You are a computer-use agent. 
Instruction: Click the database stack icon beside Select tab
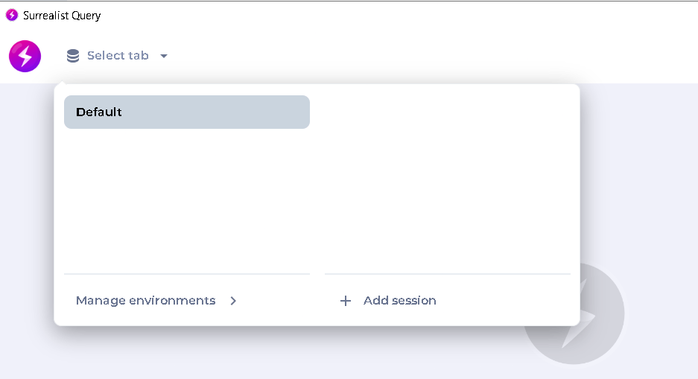tap(73, 56)
